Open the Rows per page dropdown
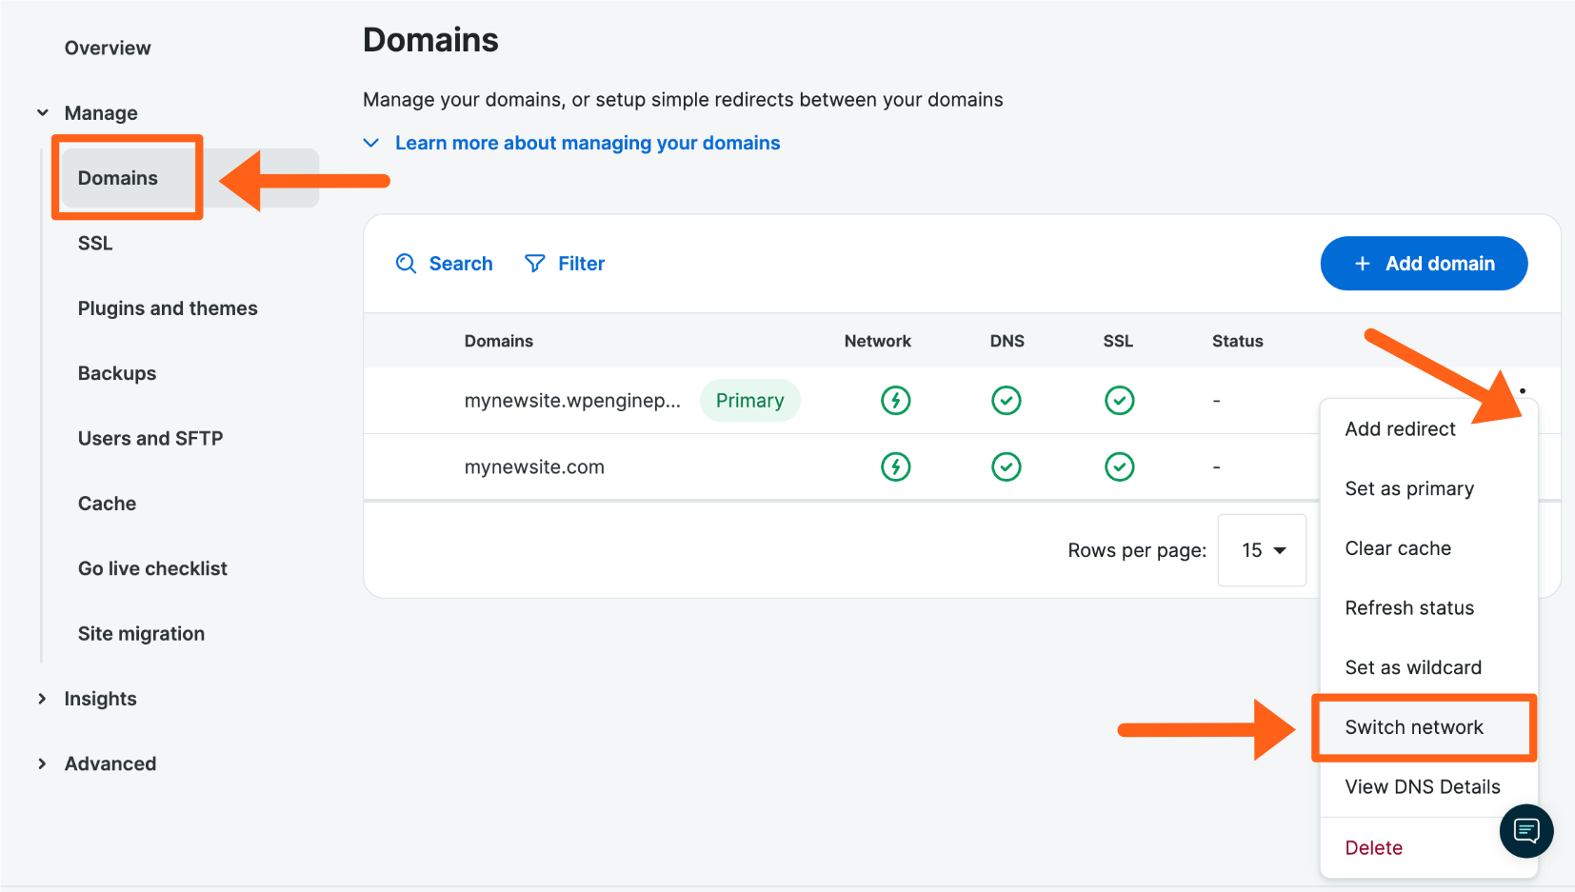Viewport: 1575px width, 892px height. pyautogui.click(x=1261, y=550)
